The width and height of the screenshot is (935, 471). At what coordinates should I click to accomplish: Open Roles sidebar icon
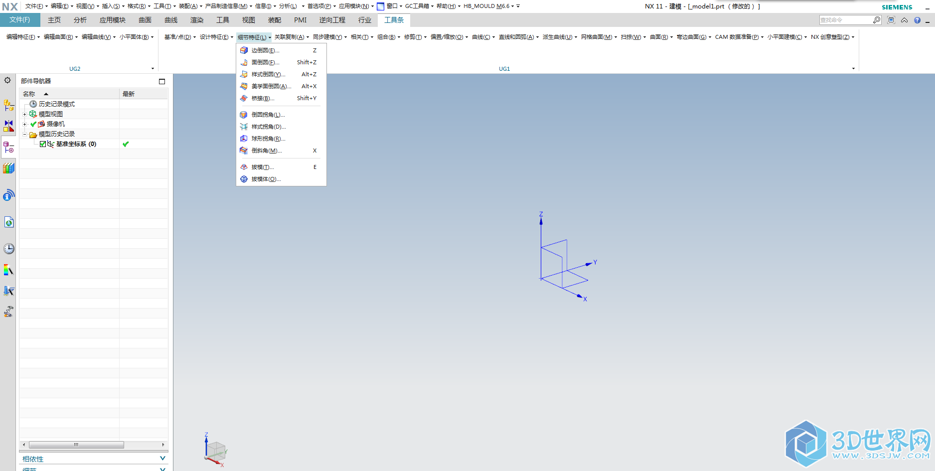[8, 312]
